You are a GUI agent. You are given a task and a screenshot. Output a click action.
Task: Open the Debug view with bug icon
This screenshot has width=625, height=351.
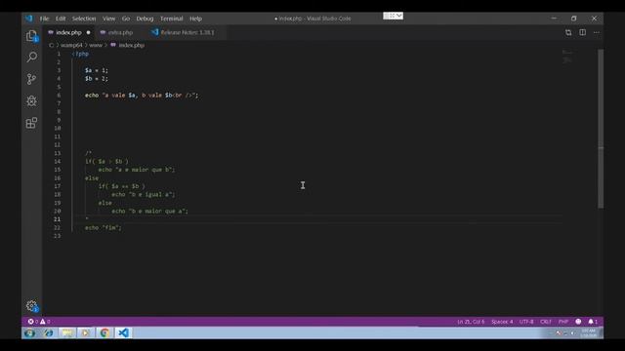tap(31, 100)
